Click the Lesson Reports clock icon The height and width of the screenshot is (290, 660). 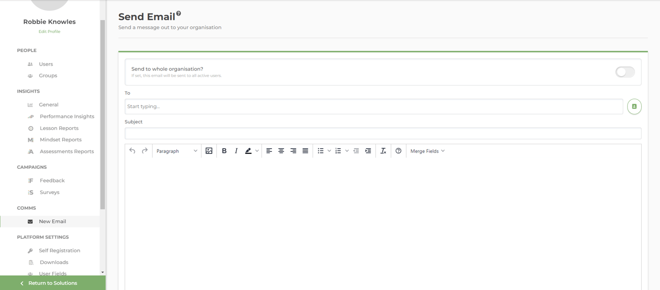[31, 128]
